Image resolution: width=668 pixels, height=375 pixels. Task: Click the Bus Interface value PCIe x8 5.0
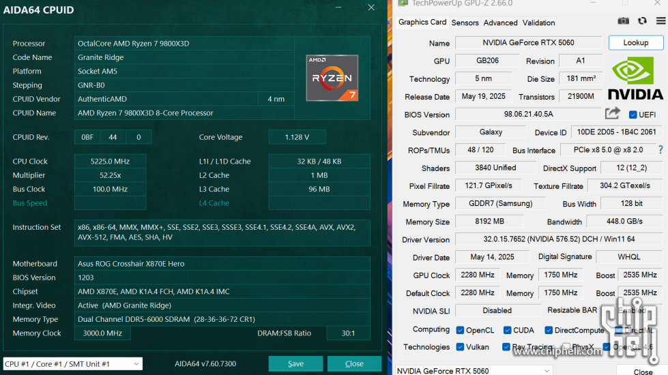(x=608, y=150)
